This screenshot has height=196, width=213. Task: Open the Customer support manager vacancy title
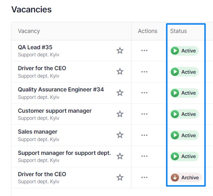click(x=55, y=111)
